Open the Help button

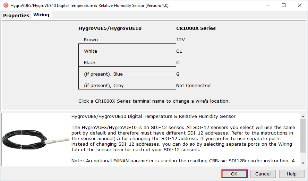coord(291,174)
